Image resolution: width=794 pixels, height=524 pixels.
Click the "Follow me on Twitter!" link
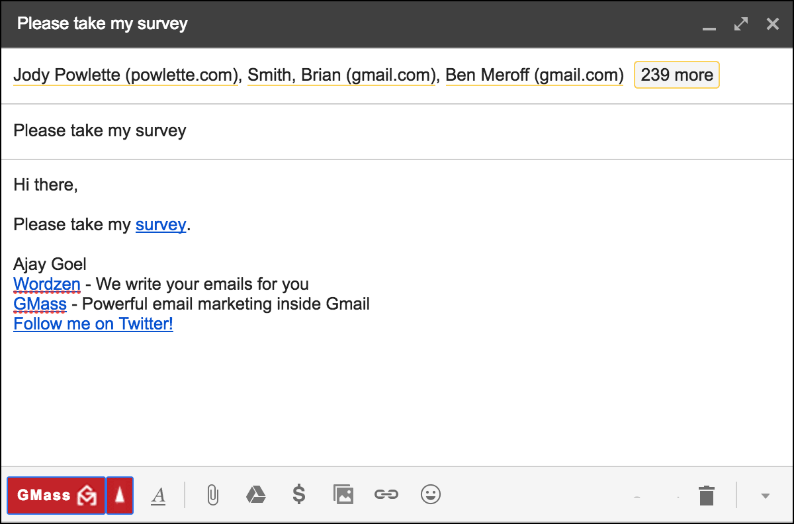[x=93, y=324]
